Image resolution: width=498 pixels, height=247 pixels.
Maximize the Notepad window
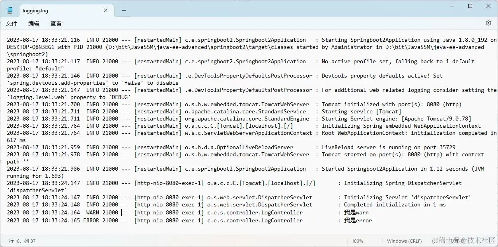(x=470, y=6)
